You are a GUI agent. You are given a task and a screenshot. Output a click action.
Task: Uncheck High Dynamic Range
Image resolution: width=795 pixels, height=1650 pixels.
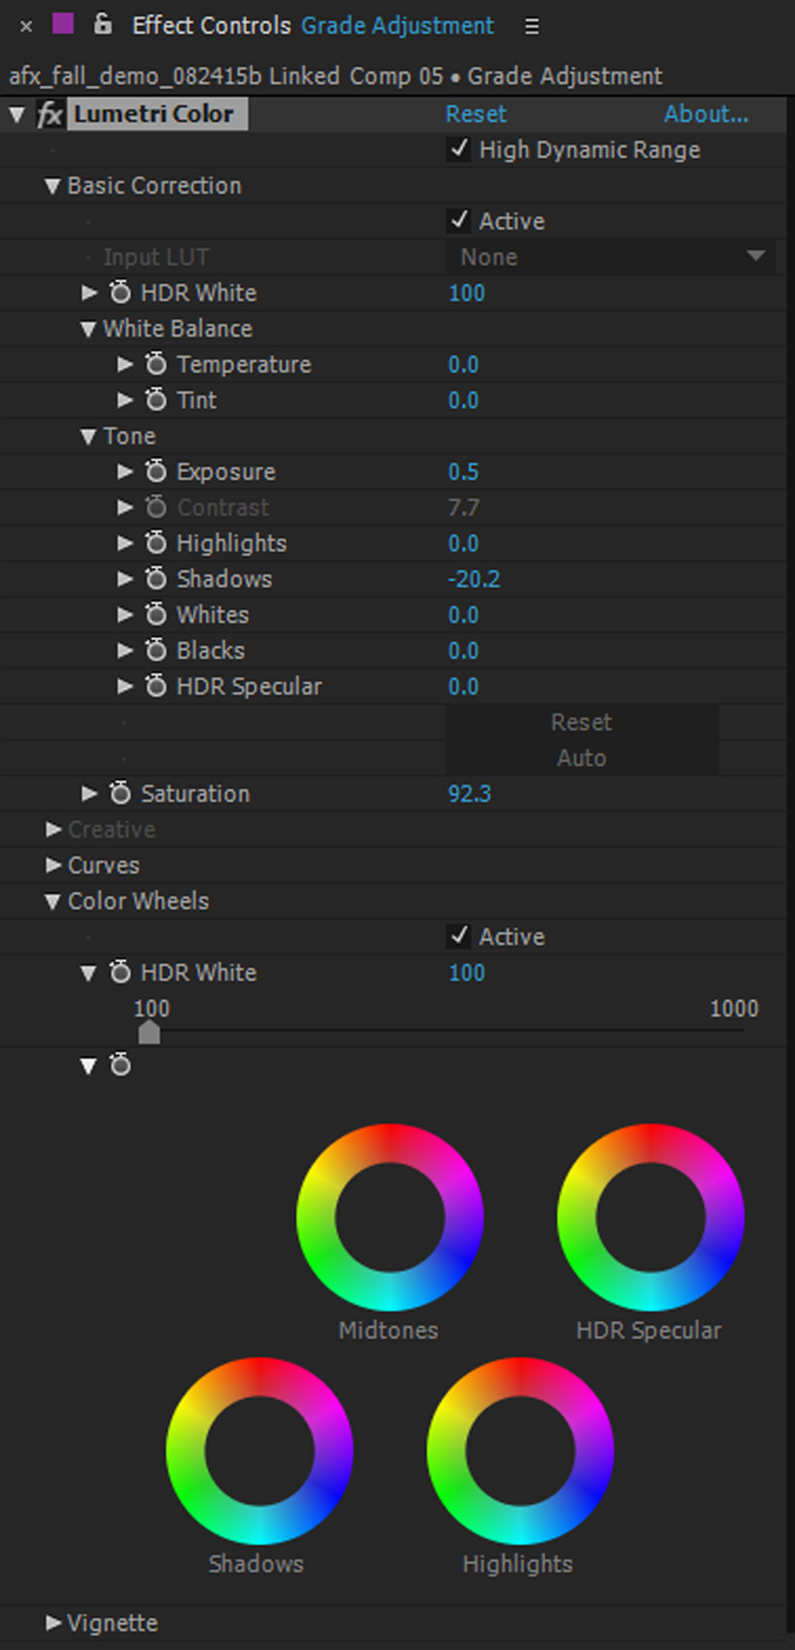tap(459, 149)
